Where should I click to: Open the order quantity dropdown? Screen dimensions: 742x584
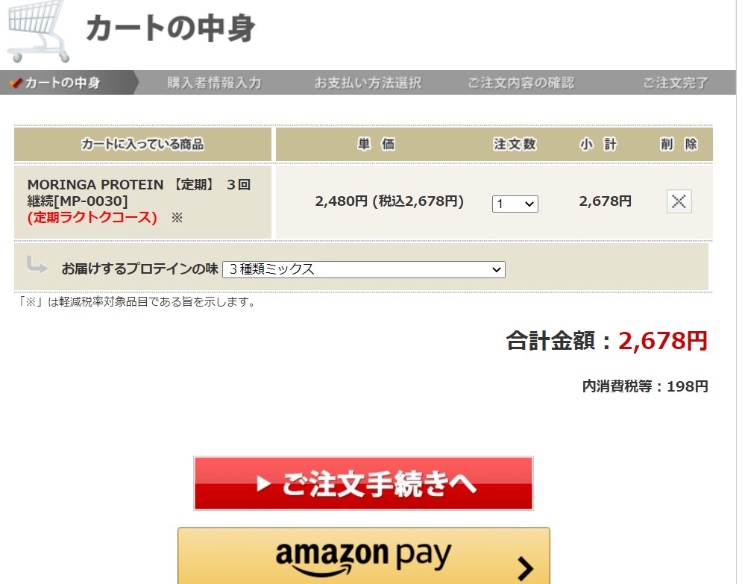coord(515,204)
